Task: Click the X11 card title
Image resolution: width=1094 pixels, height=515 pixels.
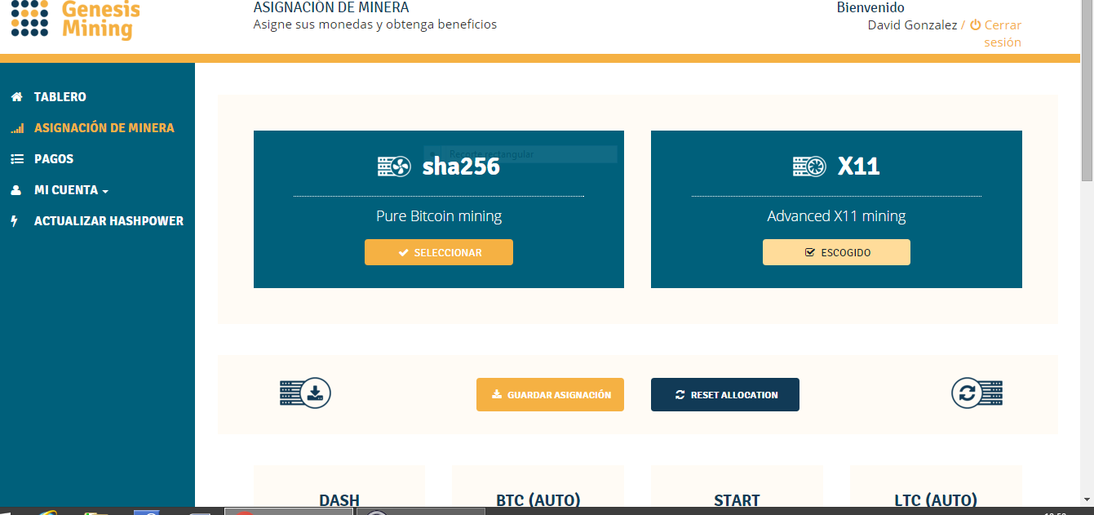Action: (859, 166)
